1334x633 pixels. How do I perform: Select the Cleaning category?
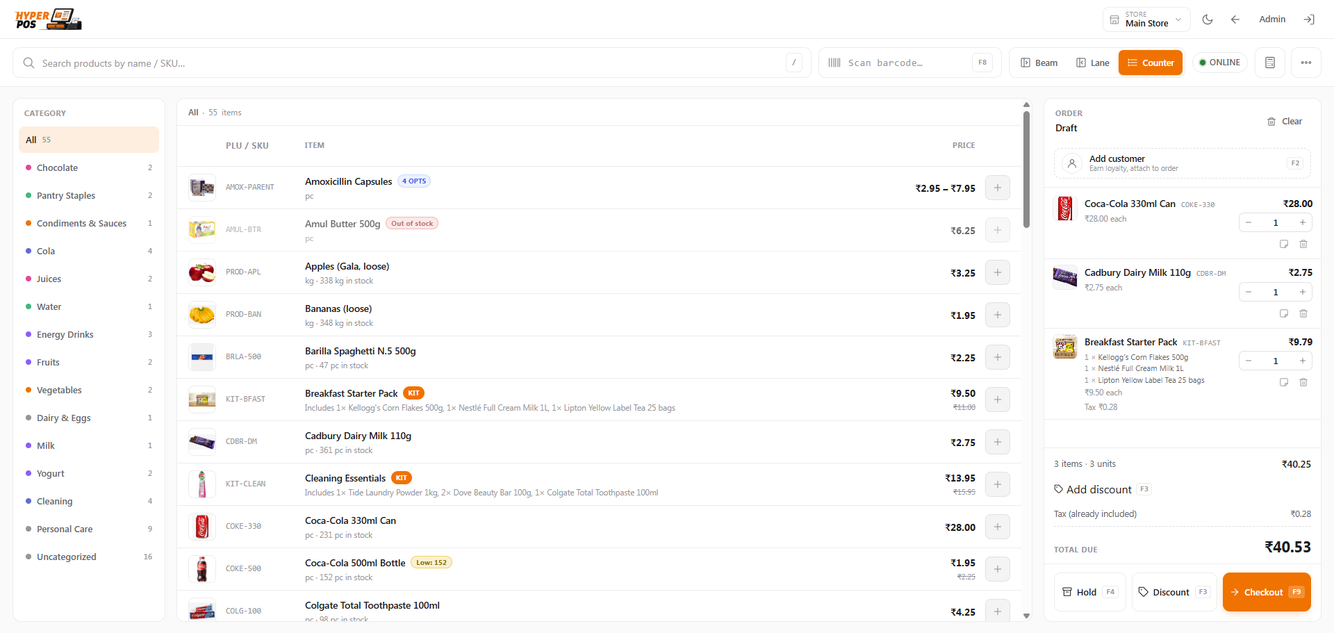(89, 501)
